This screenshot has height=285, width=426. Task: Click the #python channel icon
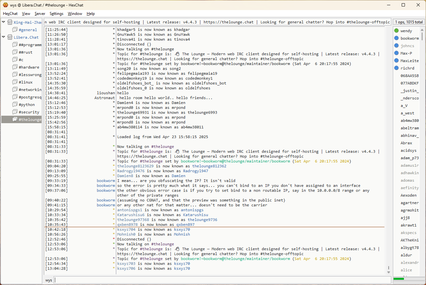15,105
